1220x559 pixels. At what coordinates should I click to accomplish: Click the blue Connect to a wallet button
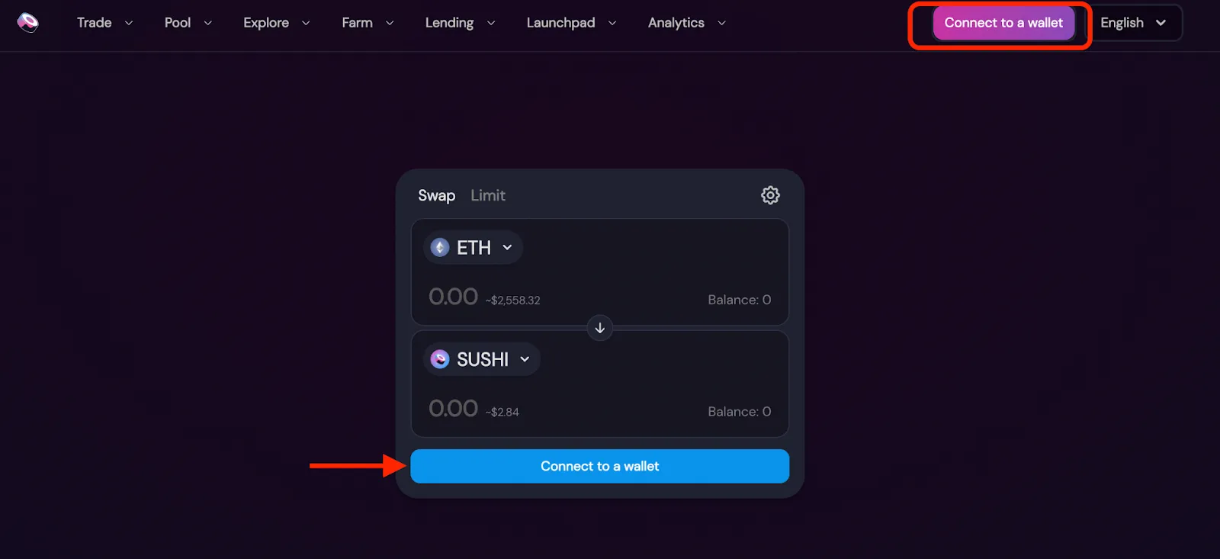click(x=600, y=466)
